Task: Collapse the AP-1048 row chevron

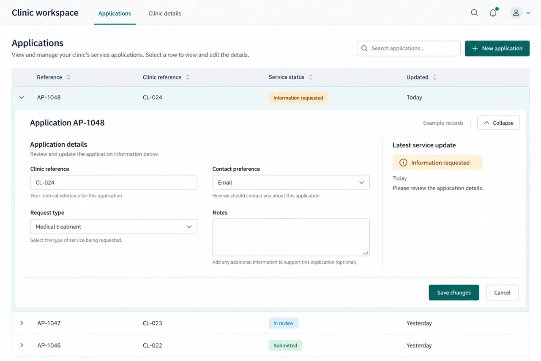Action: pyautogui.click(x=22, y=98)
